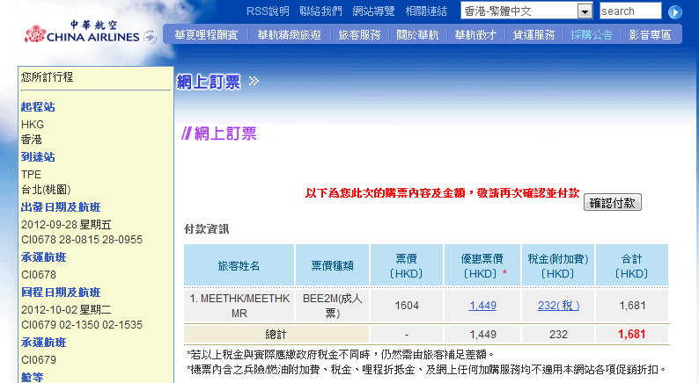The height and width of the screenshot is (383, 699).
Task: Click the 1,449 discounted fare link
Action: (x=483, y=305)
